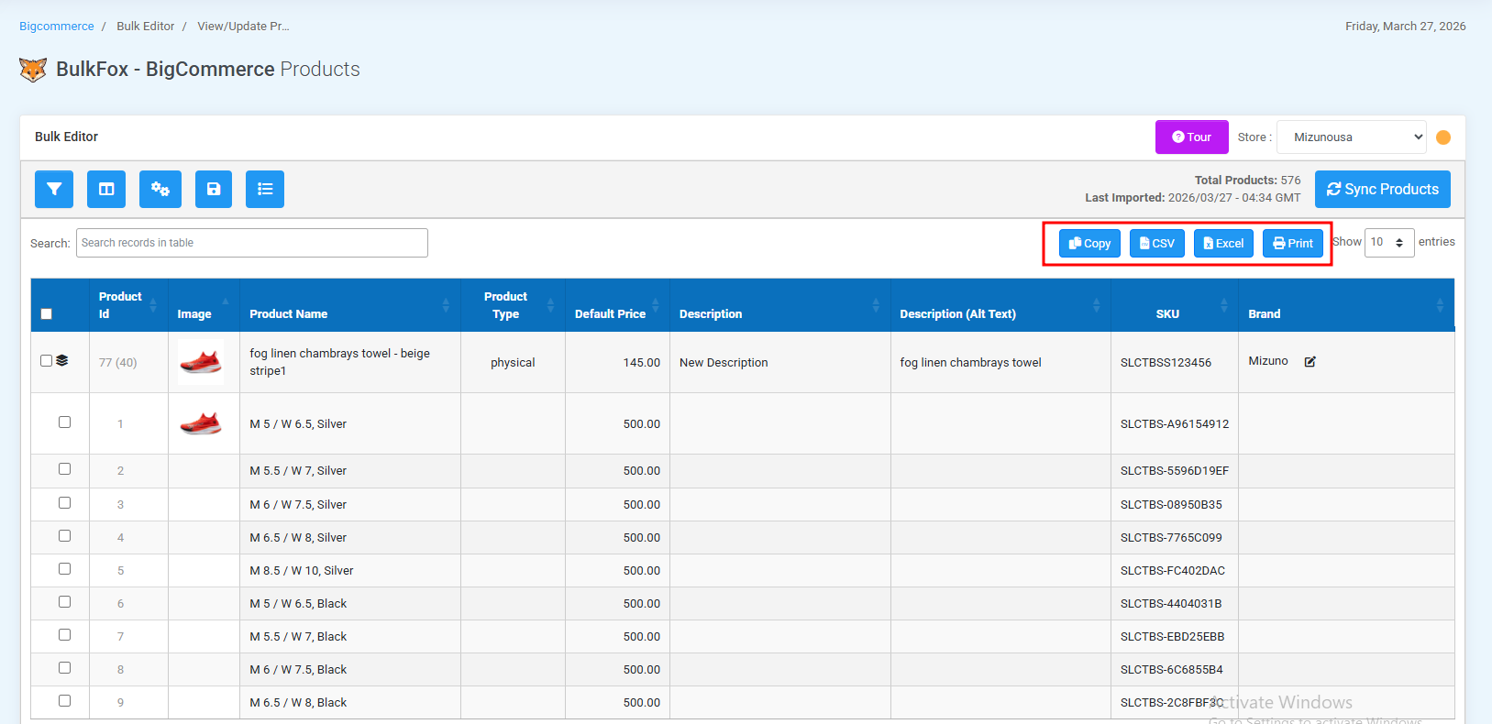Click SKU 'SLCTBS-6C6855B4'
Viewport: 1492px width, 724px height.
click(1172, 670)
